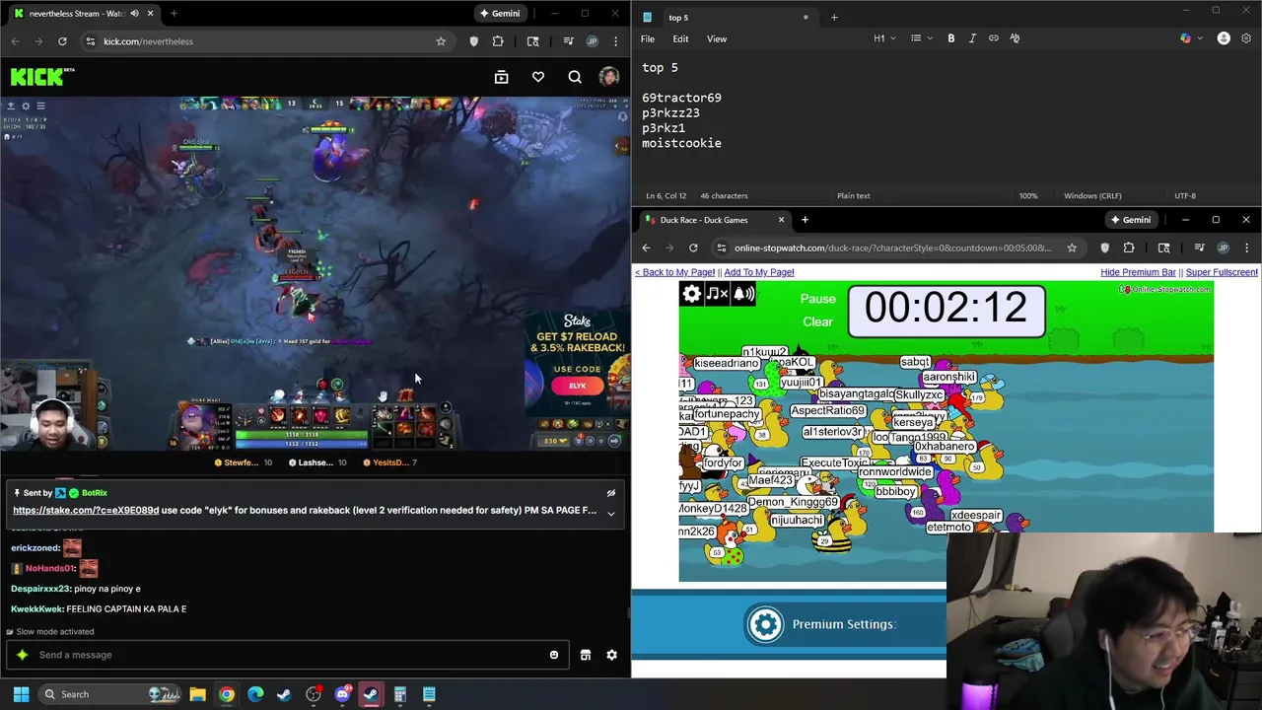Expand the H1 heading dropdown

[x=884, y=38]
